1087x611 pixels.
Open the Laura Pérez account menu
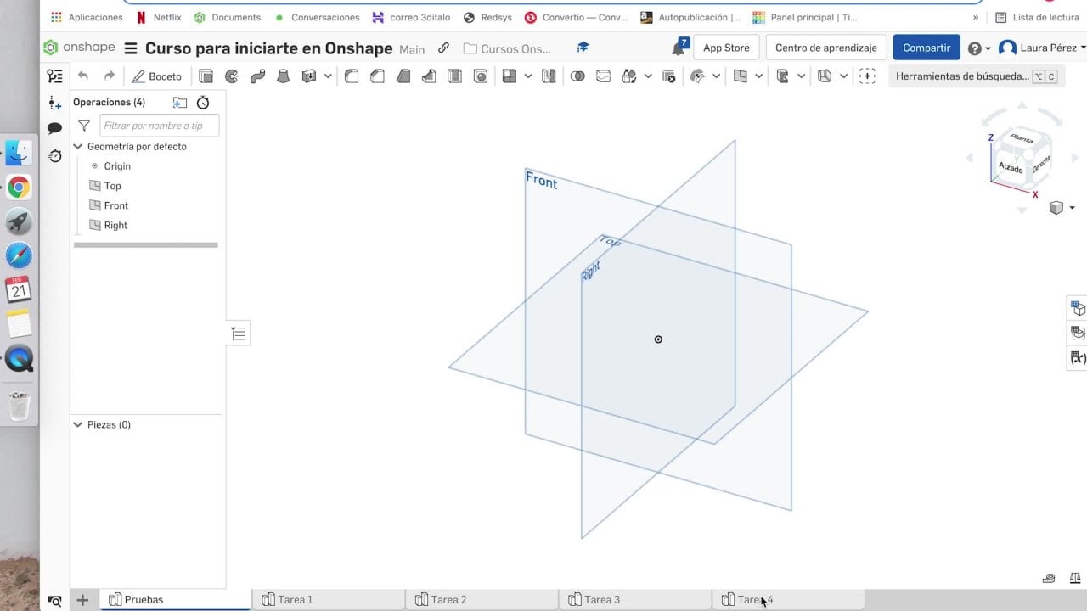tap(1042, 48)
